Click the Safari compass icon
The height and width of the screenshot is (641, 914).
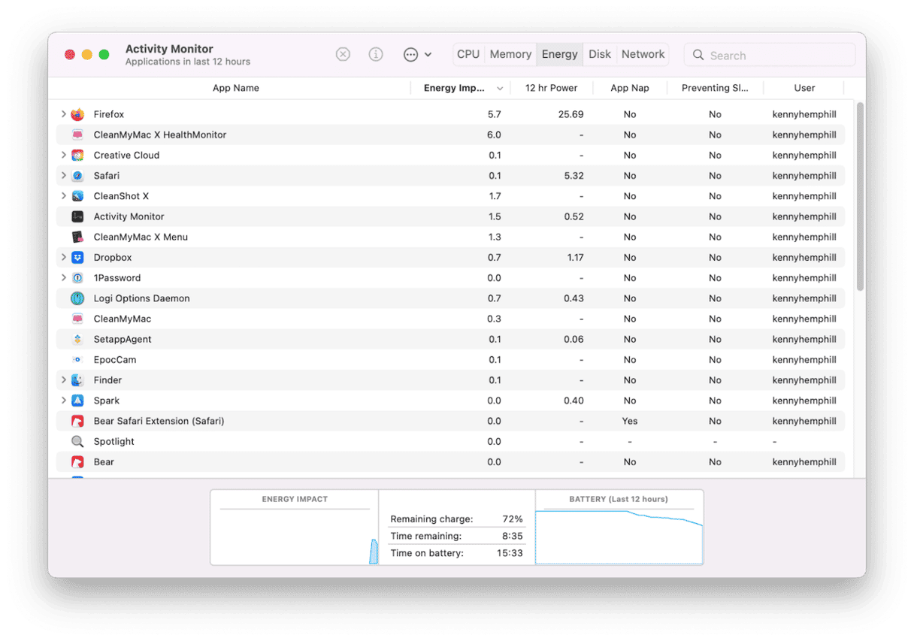pos(77,176)
